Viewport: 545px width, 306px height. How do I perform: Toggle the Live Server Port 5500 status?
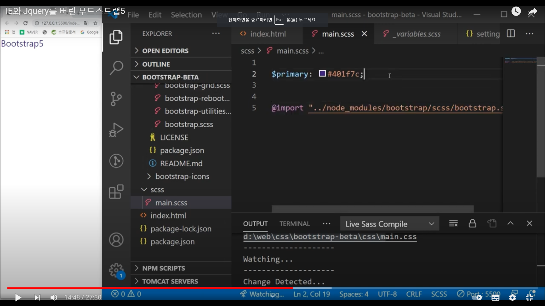(479, 294)
